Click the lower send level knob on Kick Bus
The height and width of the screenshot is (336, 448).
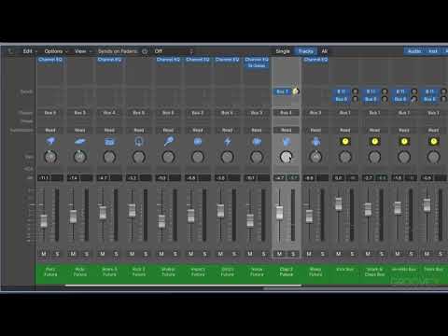pos(355,99)
